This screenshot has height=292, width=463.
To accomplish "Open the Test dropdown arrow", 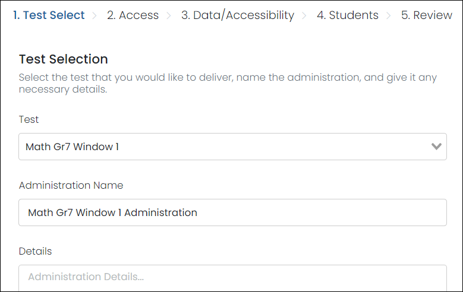I will (437, 146).
